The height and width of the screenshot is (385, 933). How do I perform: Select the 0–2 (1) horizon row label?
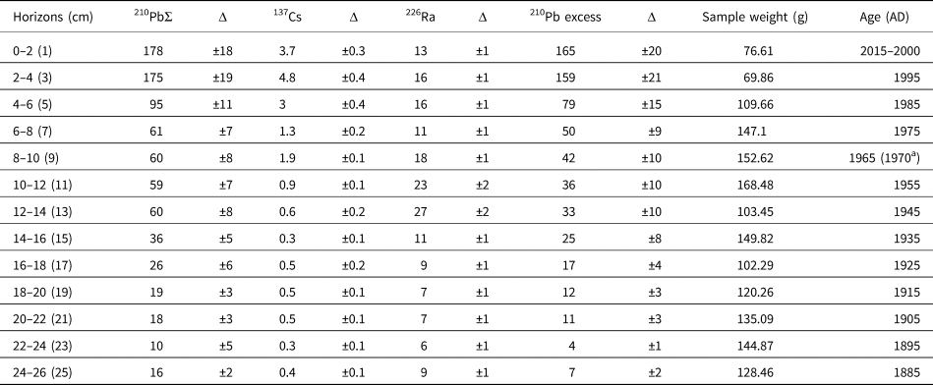[32, 51]
